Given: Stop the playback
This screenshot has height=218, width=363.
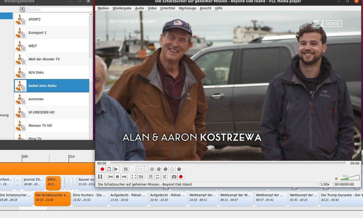Looking at the screenshot, I should coord(117,177).
